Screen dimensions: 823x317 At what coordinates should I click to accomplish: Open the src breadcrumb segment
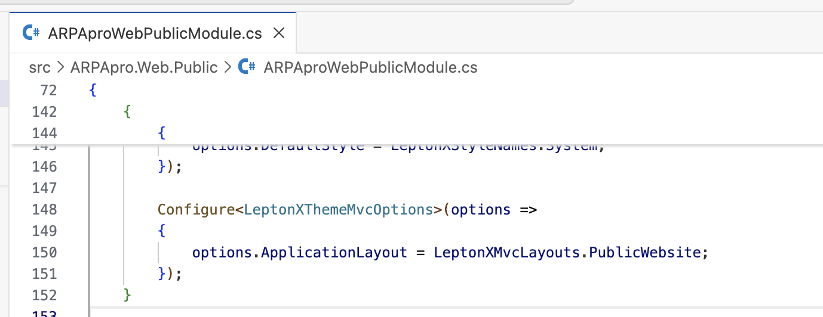point(39,67)
